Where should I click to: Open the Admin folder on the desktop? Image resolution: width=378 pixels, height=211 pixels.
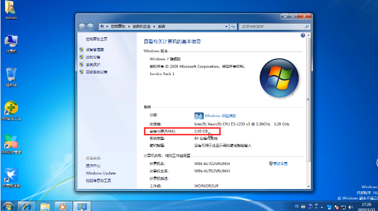click(11, 10)
